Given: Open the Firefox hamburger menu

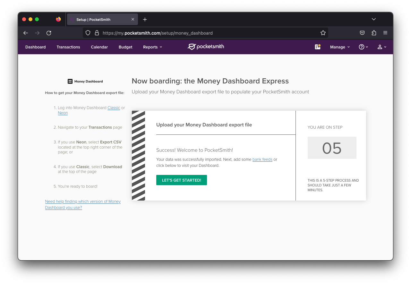Looking at the screenshot, I should click(385, 33).
